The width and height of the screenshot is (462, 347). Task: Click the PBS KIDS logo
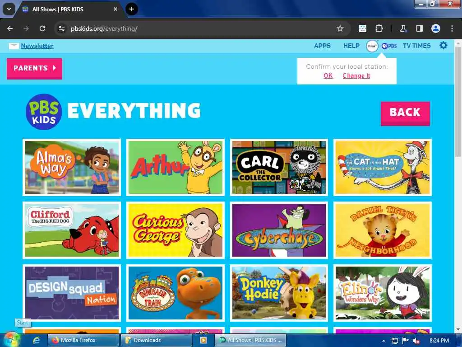tap(44, 112)
